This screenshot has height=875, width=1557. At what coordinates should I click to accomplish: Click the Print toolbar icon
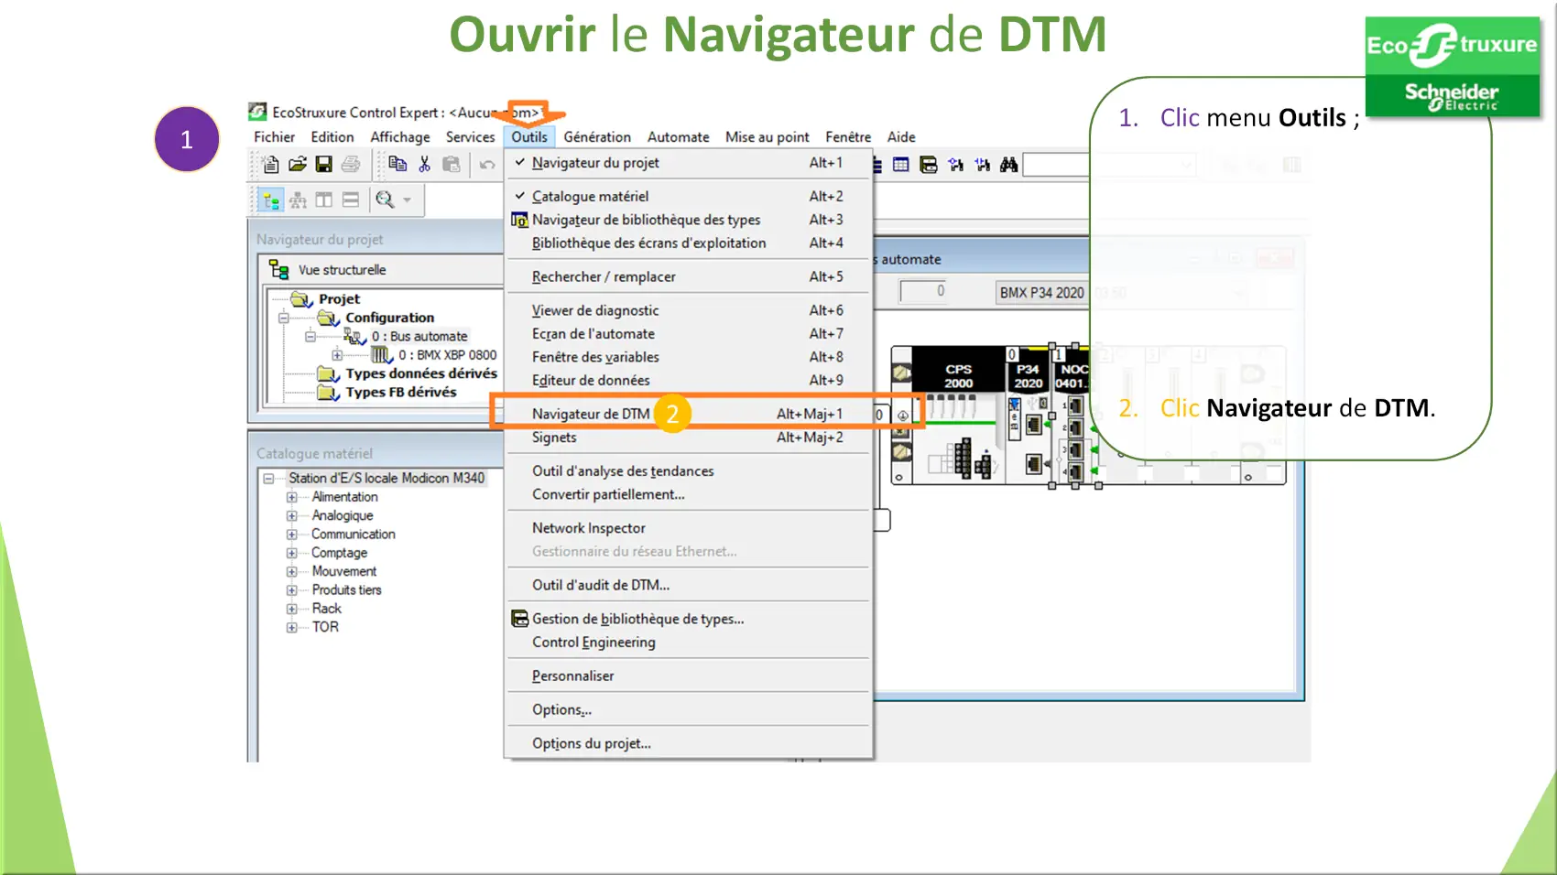(x=351, y=165)
